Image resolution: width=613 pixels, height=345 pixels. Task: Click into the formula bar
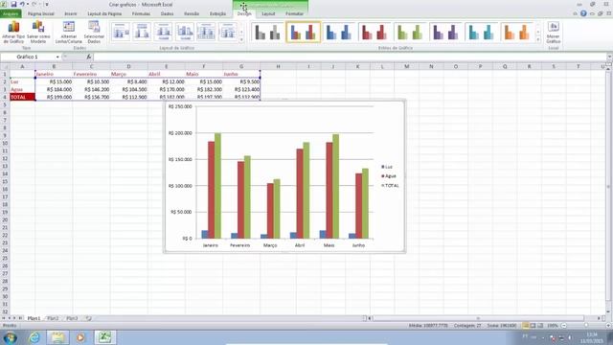click(x=350, y=57)
